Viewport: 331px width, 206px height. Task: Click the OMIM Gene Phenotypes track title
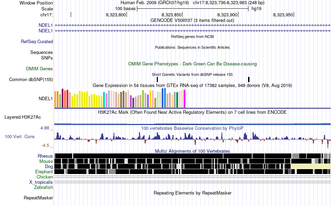coord(192,64)
